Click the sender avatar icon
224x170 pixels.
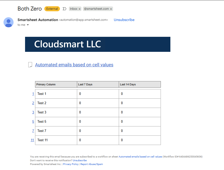pyautogui.click(x=9, y=22)
